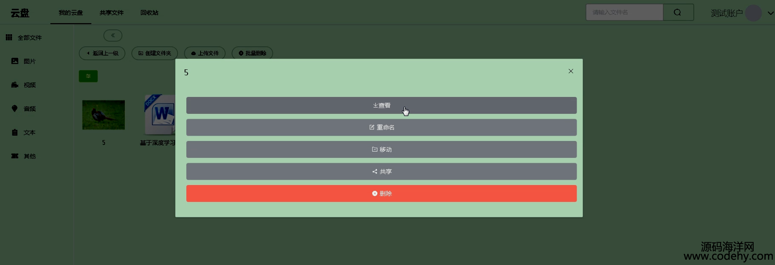
Task: Toggle the green view-mode button
Action: point(88,76)
